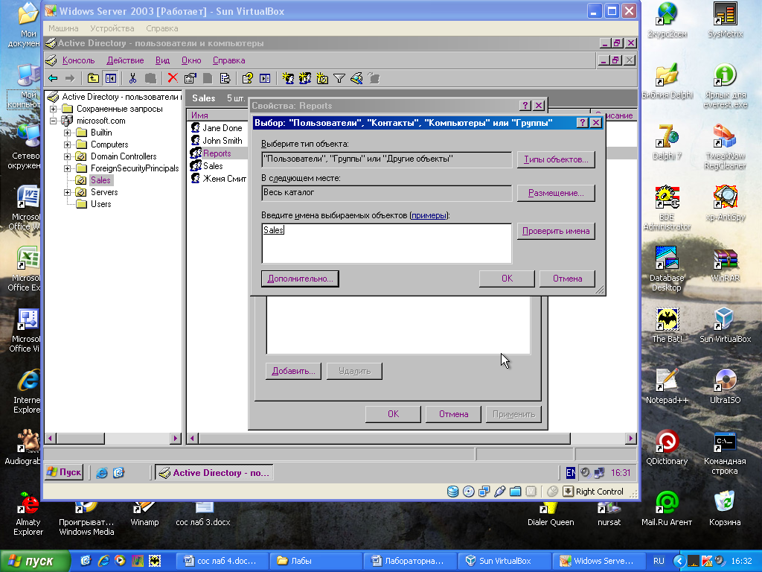Open the Консоль menu
The width and height of the screenshot is (762, 572).
coord(78,60)
